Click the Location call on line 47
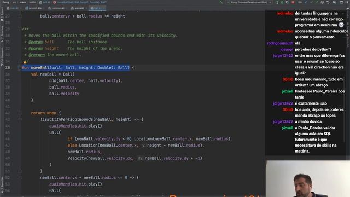Screen dimensions: 350x197 [x=88, y=145]
